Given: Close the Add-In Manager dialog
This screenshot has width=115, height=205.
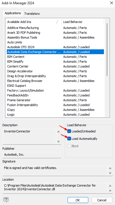Looking at the screenshot, I should coord(112,3).
